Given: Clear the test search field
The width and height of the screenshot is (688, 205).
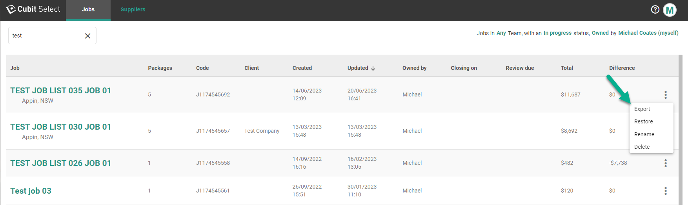Looking at the screenshot, I should [87, 36].
